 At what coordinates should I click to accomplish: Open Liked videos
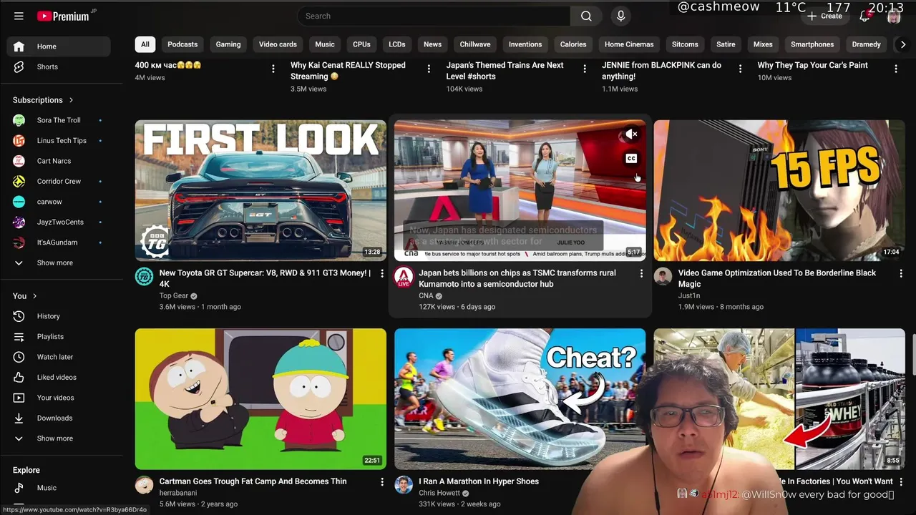(x=59, y=377)
